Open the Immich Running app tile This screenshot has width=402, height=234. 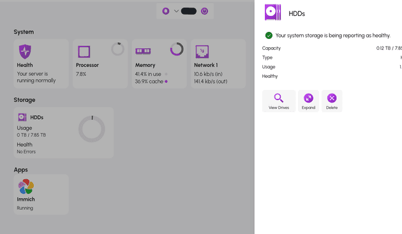click(x=41, y=194)
